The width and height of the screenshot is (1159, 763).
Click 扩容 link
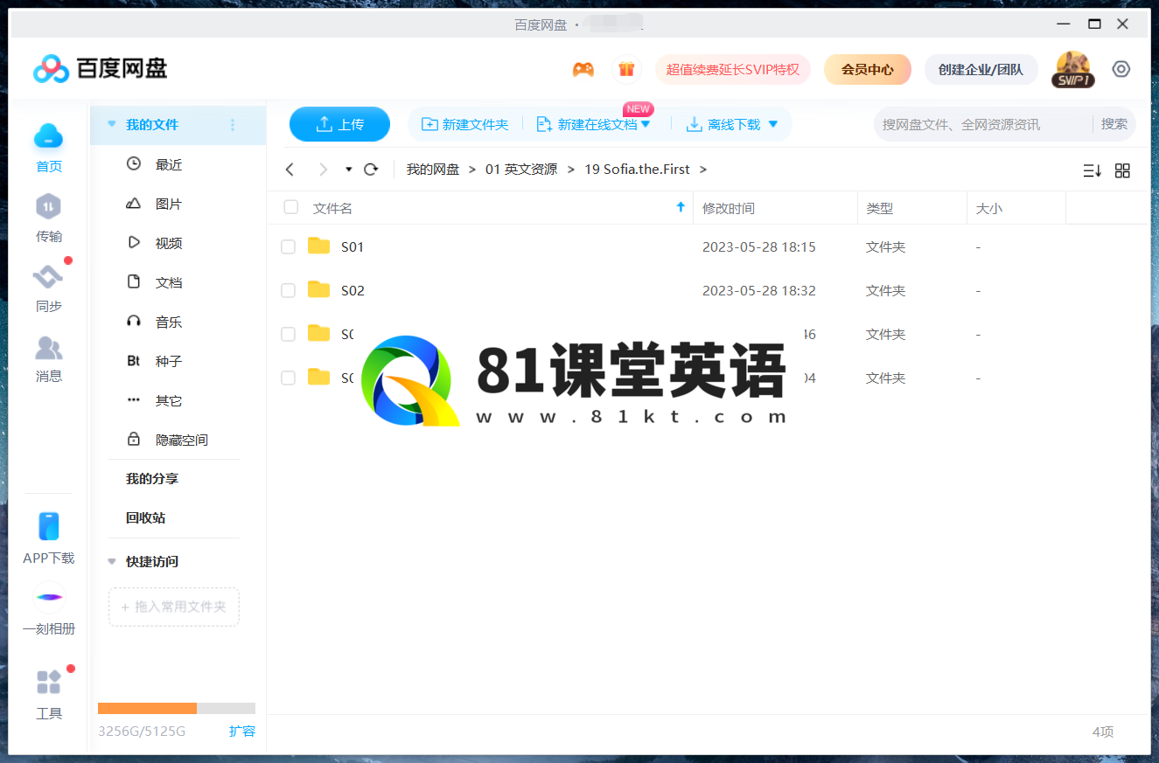pos(242,731)
